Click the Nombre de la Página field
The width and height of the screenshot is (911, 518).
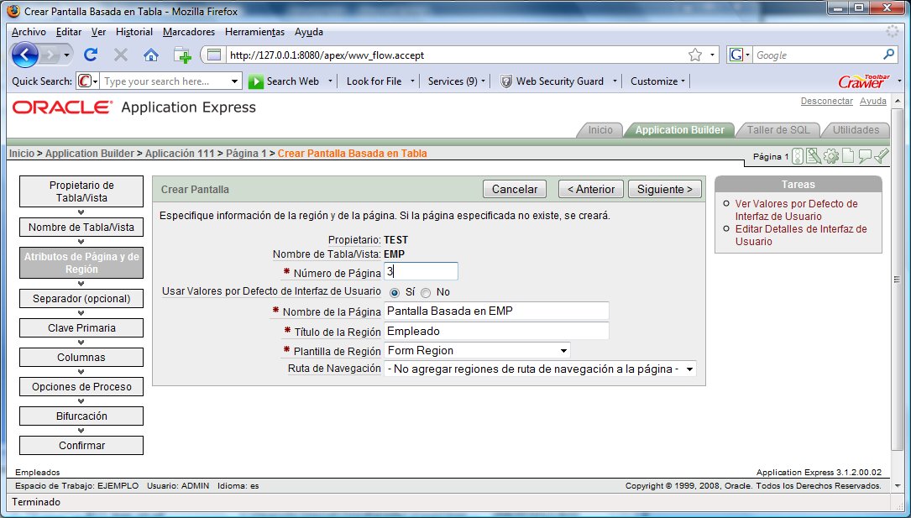[x=496, y=311]
